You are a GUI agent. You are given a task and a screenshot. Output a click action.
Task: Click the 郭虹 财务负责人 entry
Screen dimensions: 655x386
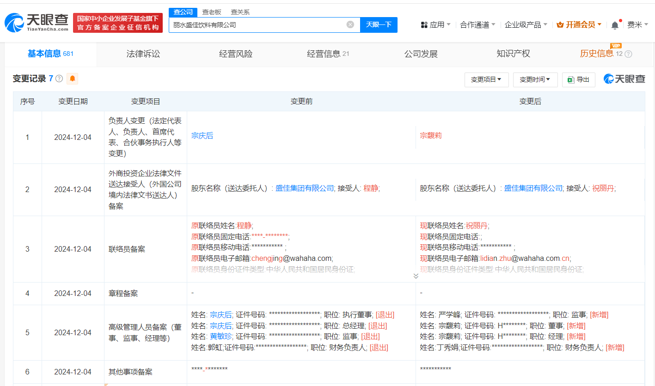(290, 347)
